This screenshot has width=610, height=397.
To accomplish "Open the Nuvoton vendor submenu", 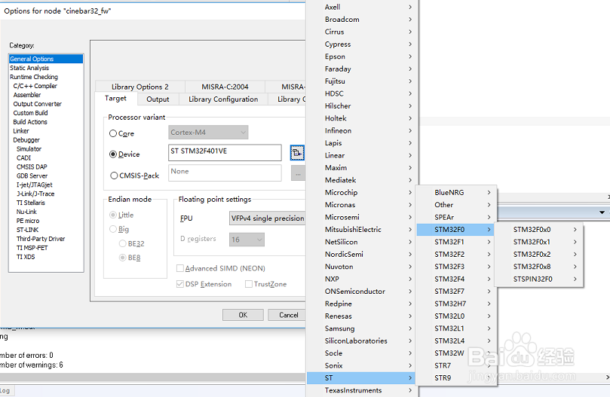I will [361, 267].
